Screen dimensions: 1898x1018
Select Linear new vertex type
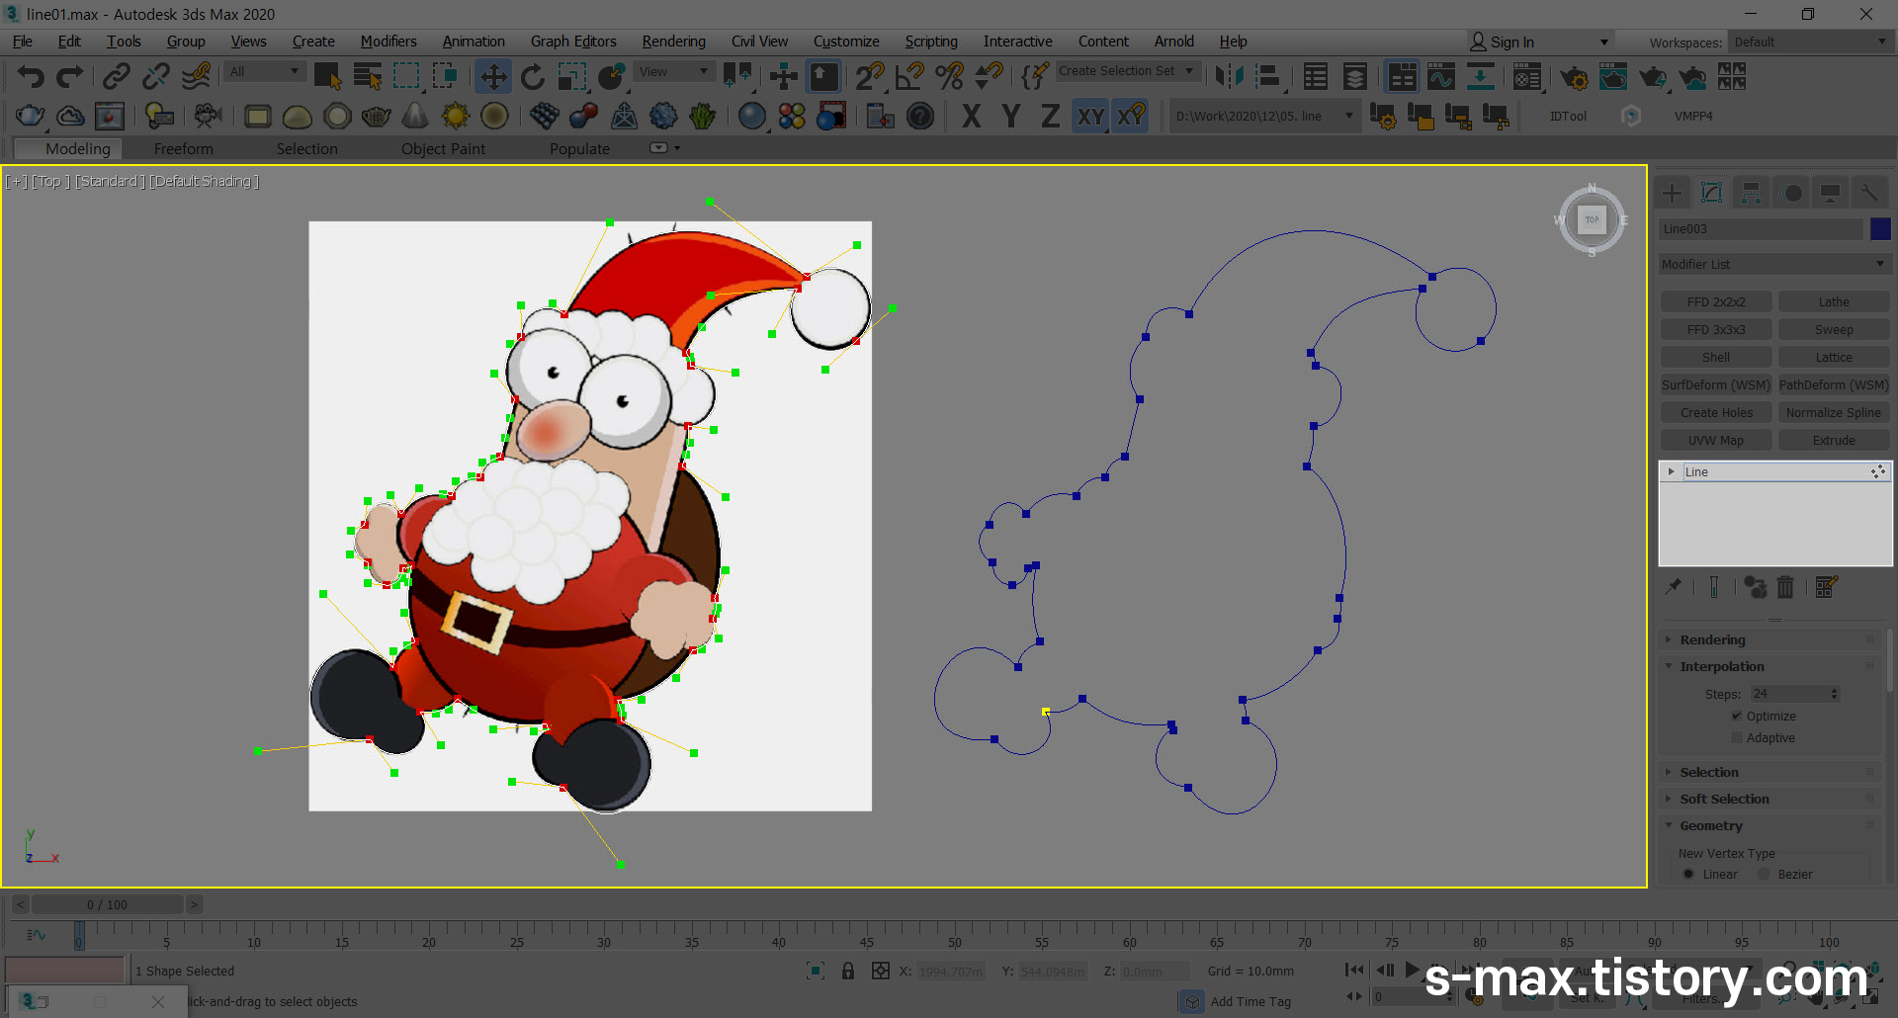(x=1688, y=874)
